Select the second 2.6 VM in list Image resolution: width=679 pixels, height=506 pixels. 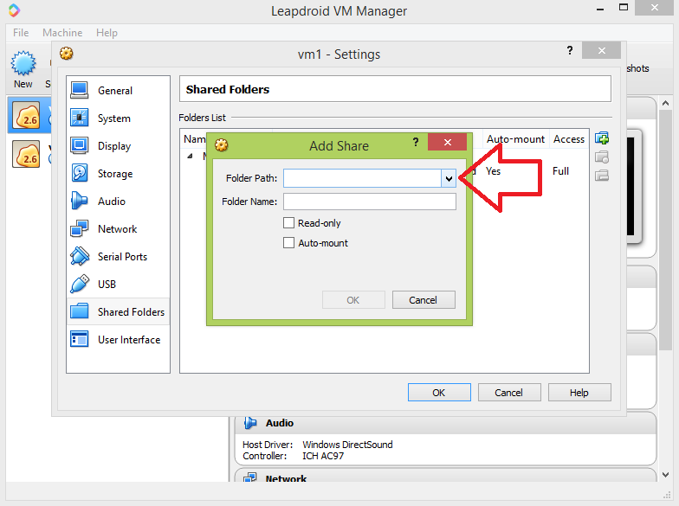(x=26, y=154)
